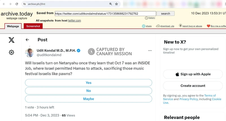This screenshot has height=121, width=226.
Task: Reload the page with refresh icon
Action: [17, 4]
